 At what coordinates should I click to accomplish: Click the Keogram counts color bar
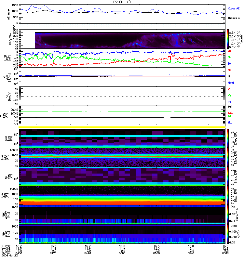[228, 39]
